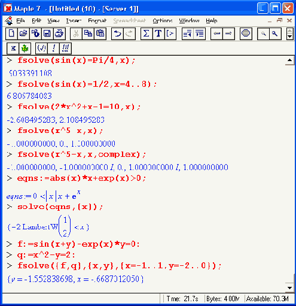
Task: Click the worksheet scrollbar down arrow
Action: click(290, 287)
